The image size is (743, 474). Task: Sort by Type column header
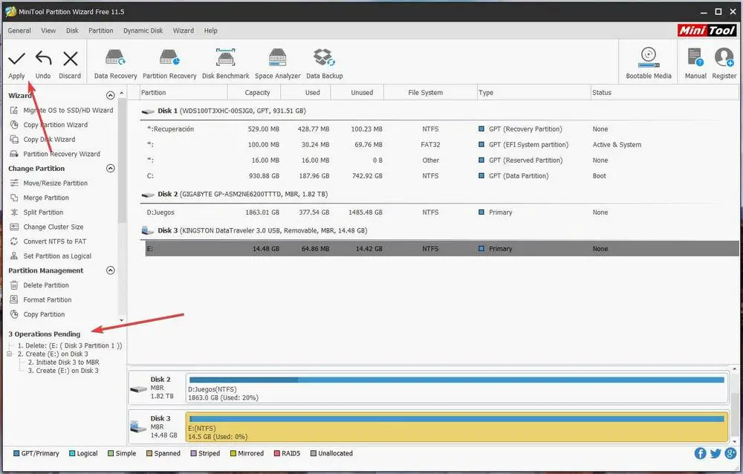coord(534,92)
